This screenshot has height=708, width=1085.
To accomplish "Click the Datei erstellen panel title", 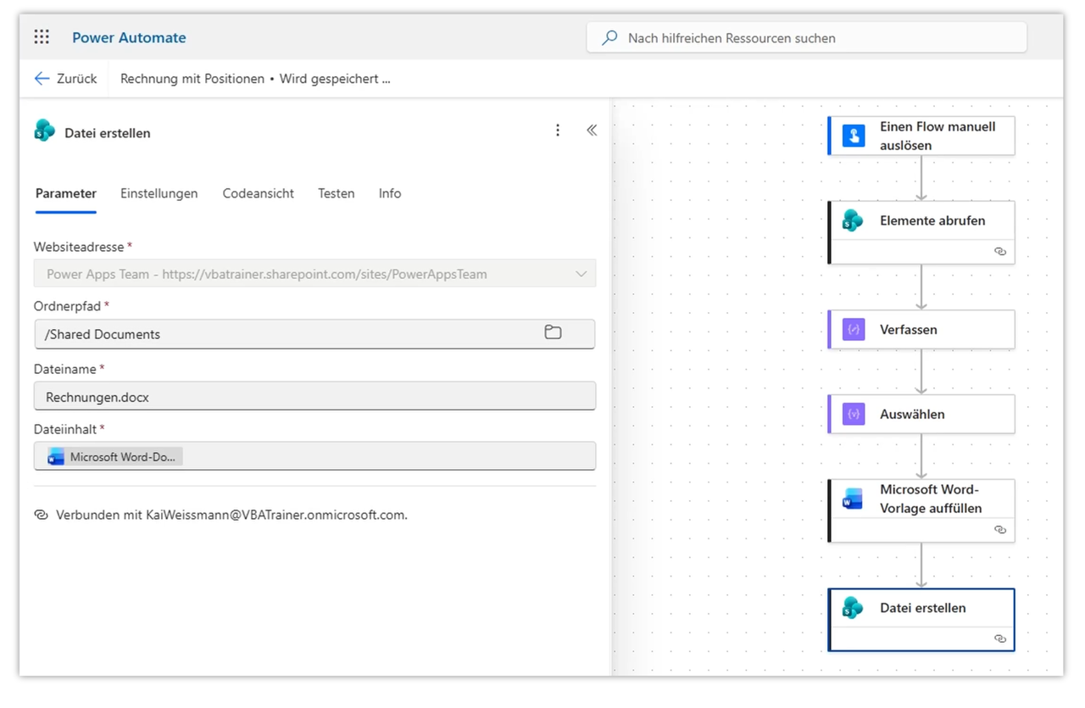I will [x=108, y=133].
